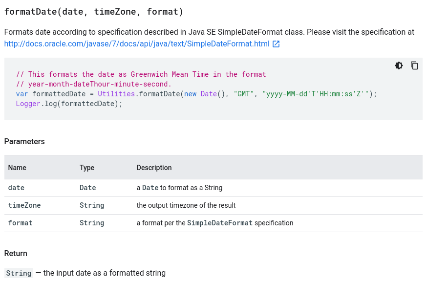Click the Return section heading
Image resolution: width=427 pixels, height=283 pixels.
16,253
